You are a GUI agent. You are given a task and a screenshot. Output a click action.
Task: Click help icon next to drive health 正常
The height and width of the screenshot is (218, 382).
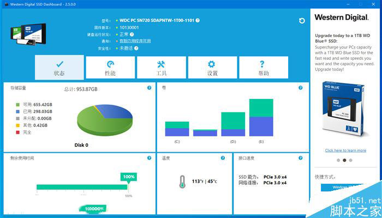132,34
